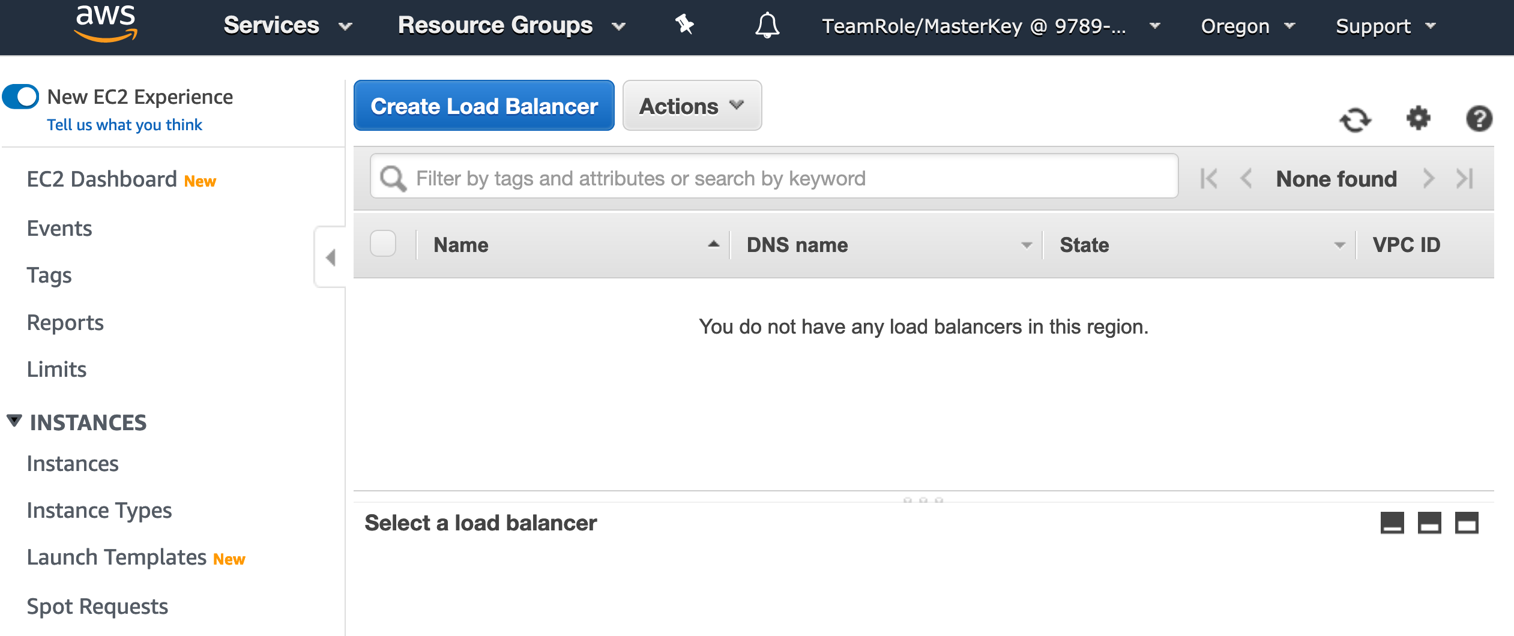Open Reports in the sidebar
Screen dimensions: 1514x636
[x=65, y=323]
